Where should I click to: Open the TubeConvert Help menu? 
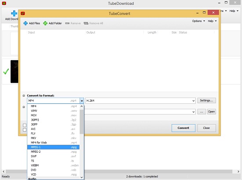(x=212, y=21)
